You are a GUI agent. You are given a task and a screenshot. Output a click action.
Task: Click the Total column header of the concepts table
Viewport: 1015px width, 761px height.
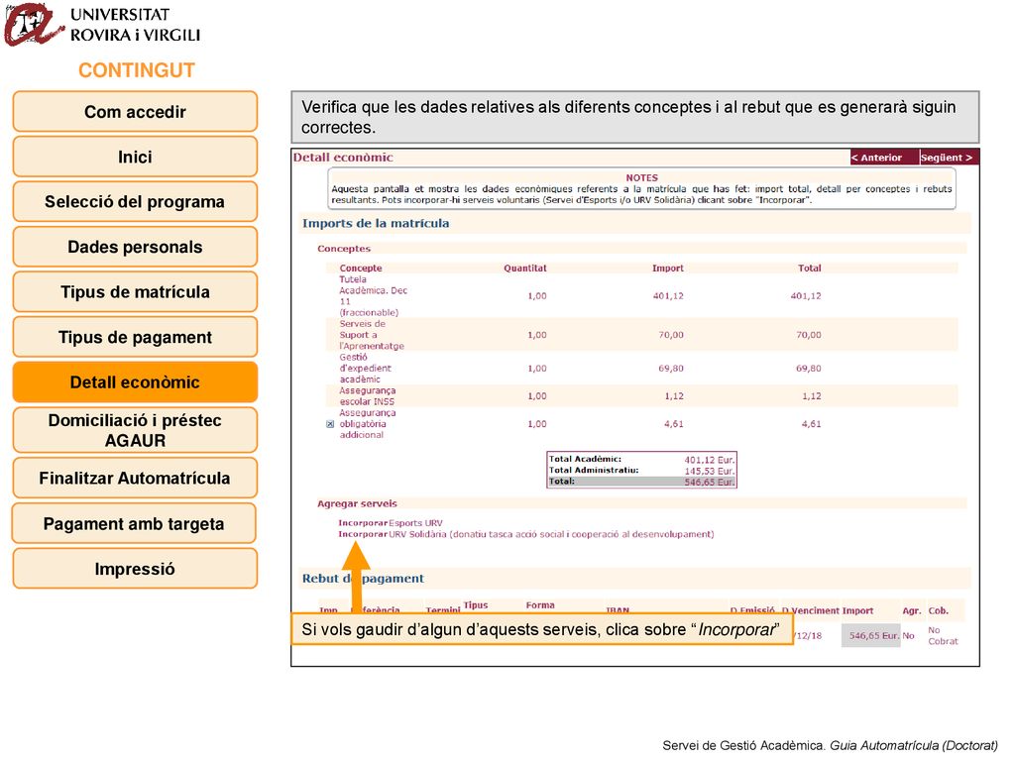point(809,268)
